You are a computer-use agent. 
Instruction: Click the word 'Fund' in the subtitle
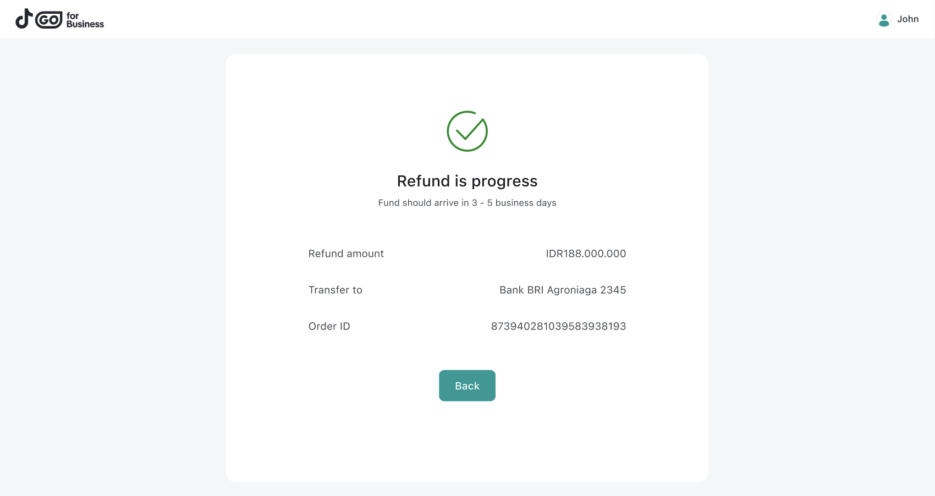click(x=388, y=203)
